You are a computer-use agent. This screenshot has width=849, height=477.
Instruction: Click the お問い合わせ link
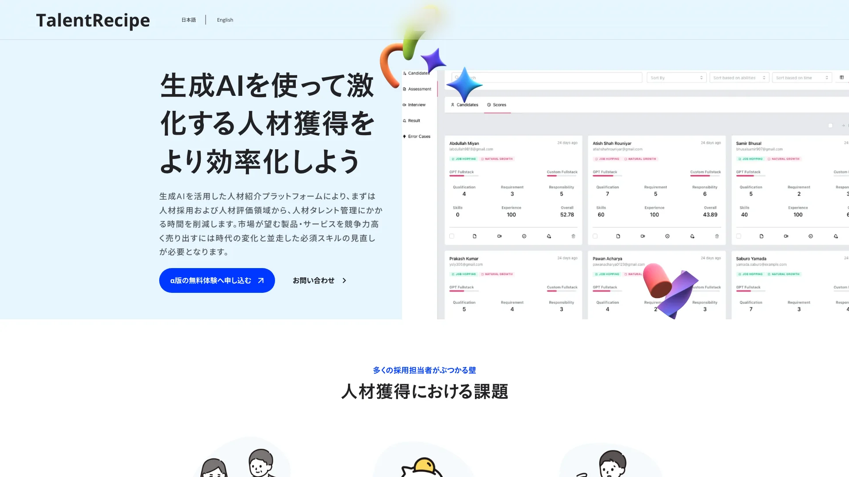coord(320,281)
